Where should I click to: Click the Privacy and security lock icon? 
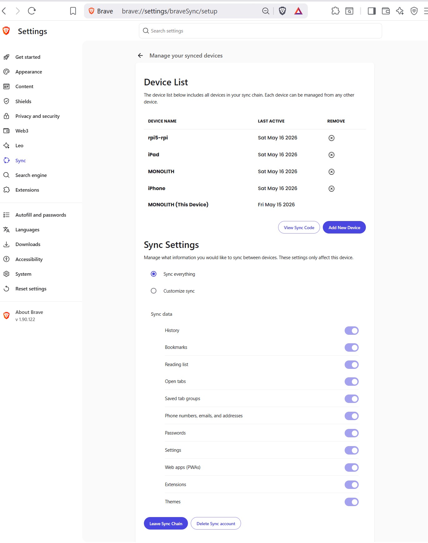(x=6, y=116)
